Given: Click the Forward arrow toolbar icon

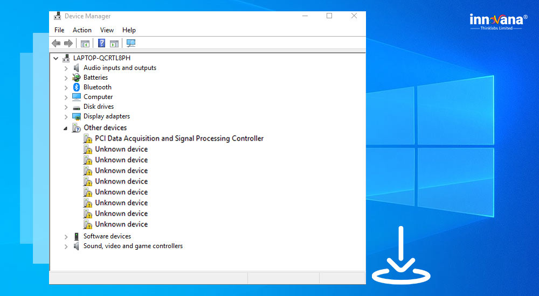Looking at the screenshot, I should tap(68, 43).
